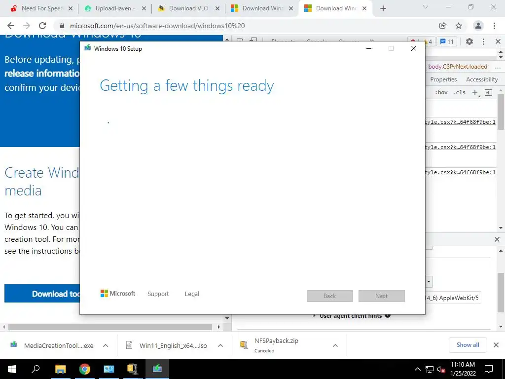Add new style rule with plus icon
The height and width of the screenshot is (379, 505).
475,92
